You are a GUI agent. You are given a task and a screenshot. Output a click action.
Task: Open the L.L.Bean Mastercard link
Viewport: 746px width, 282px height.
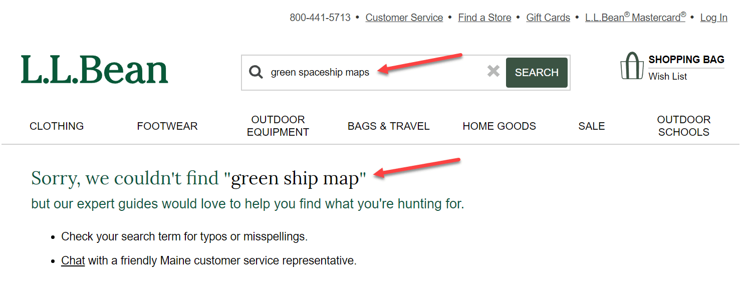coord(635,17)
